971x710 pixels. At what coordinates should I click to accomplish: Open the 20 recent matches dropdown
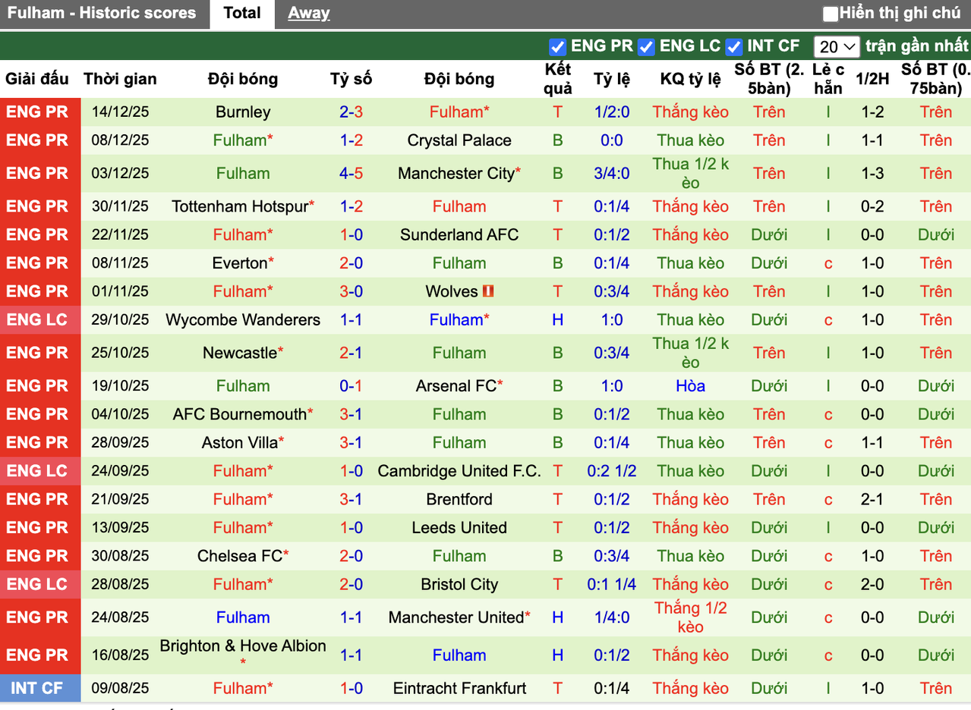tap(837, 47)
